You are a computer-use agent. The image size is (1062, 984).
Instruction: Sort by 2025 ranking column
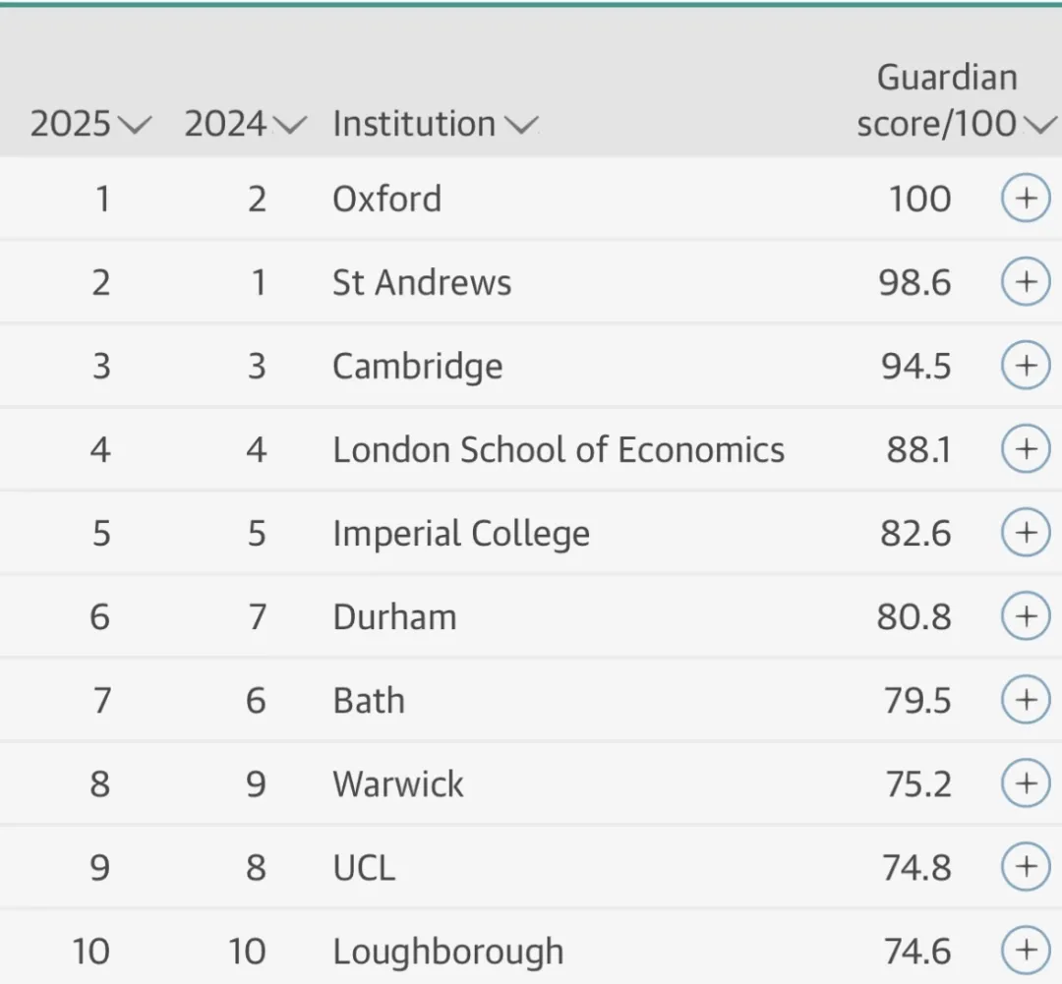[90, 125]
